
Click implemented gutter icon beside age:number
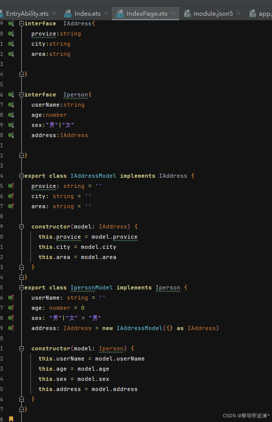click(11, 115)
